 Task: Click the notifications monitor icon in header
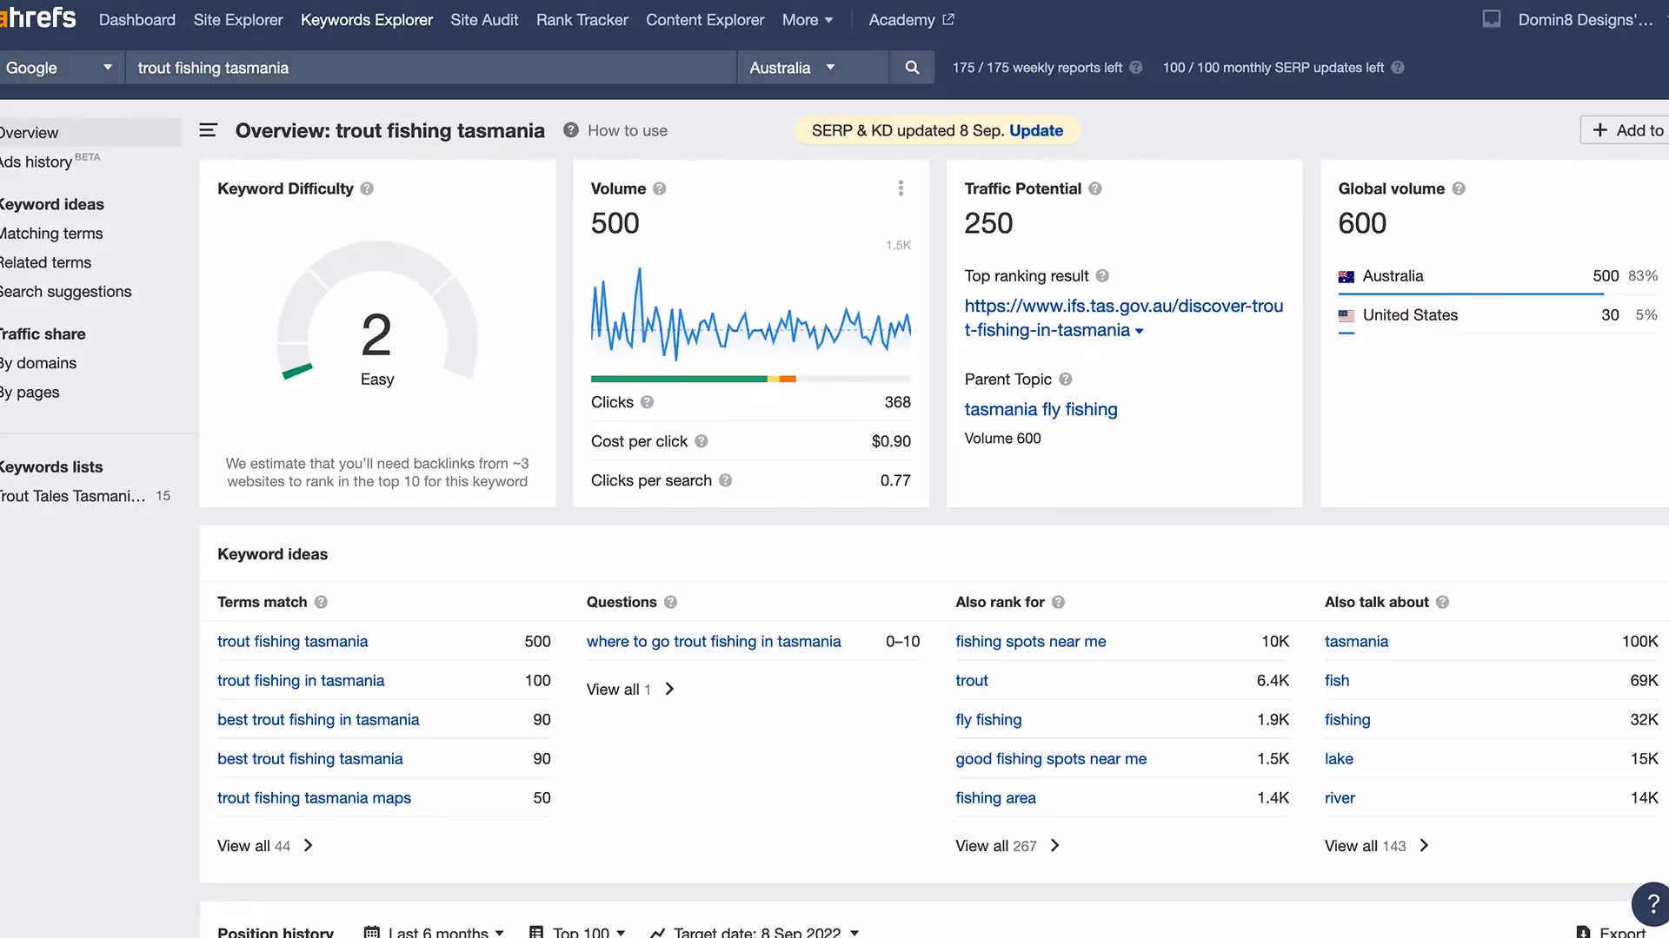[x=1492, y=19]
